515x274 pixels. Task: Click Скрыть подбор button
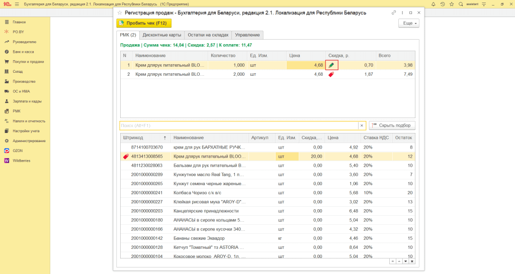coord(392,125)
